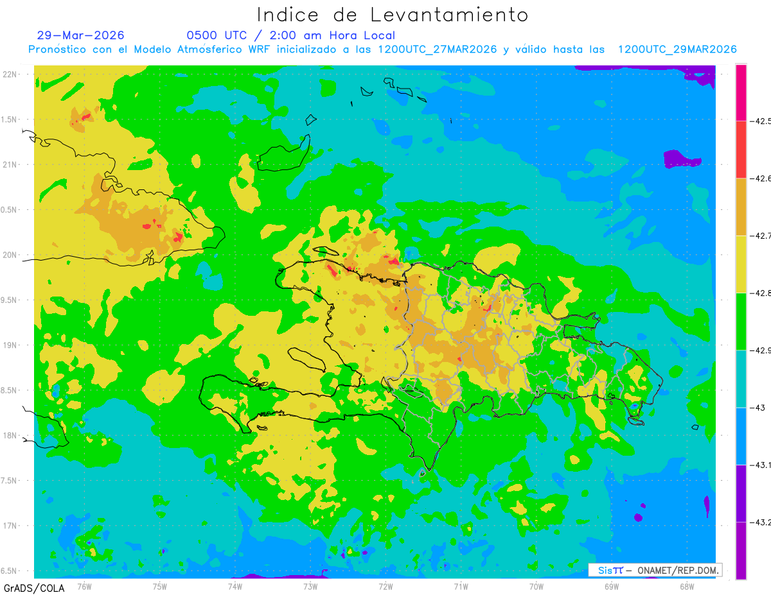The height and width of the screenshot is (595, 771).
Task: Click the 68W longitude axis label
Action: point(686,587)
